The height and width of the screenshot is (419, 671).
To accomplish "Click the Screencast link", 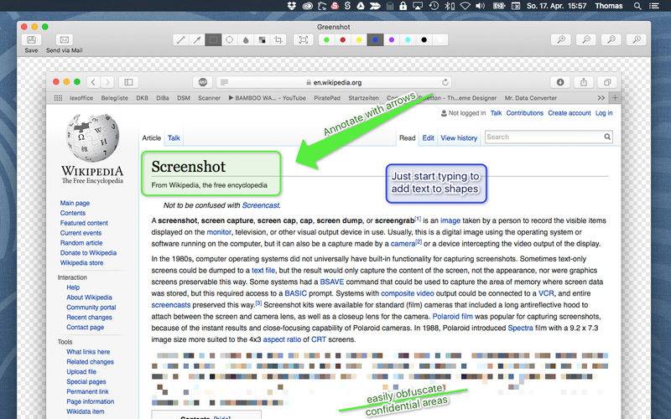I will tap(261, 205).
